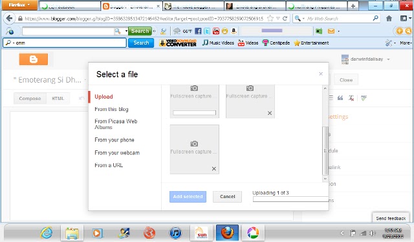Open iTunes from taskbar

coord(175,233)
